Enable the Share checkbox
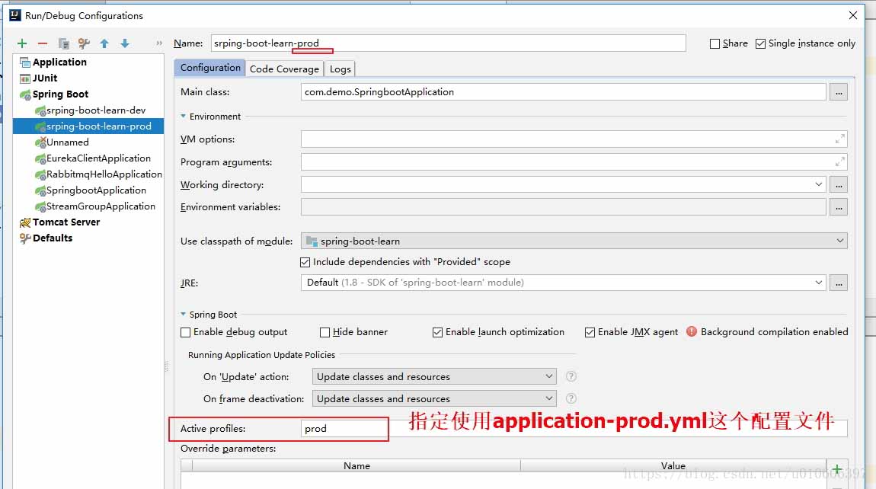876x489 pixels. coord(715,43)
